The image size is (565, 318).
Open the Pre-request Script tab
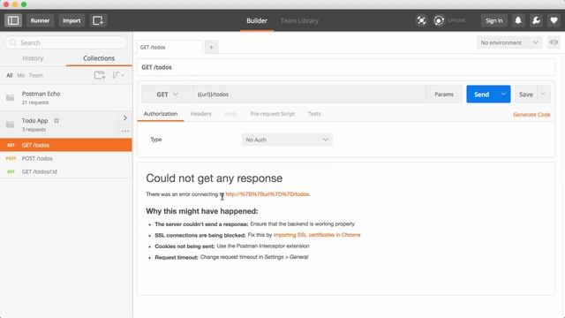pos(273,114)
